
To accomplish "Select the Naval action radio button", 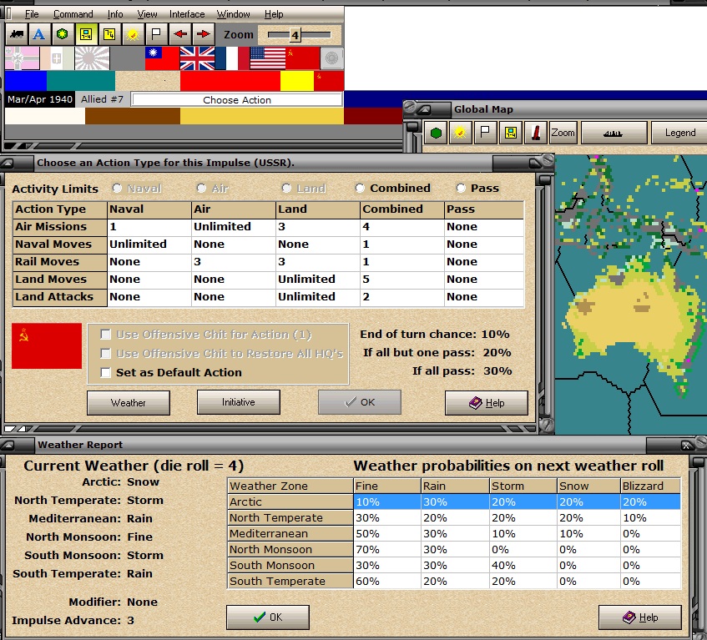I will (117, 188).
